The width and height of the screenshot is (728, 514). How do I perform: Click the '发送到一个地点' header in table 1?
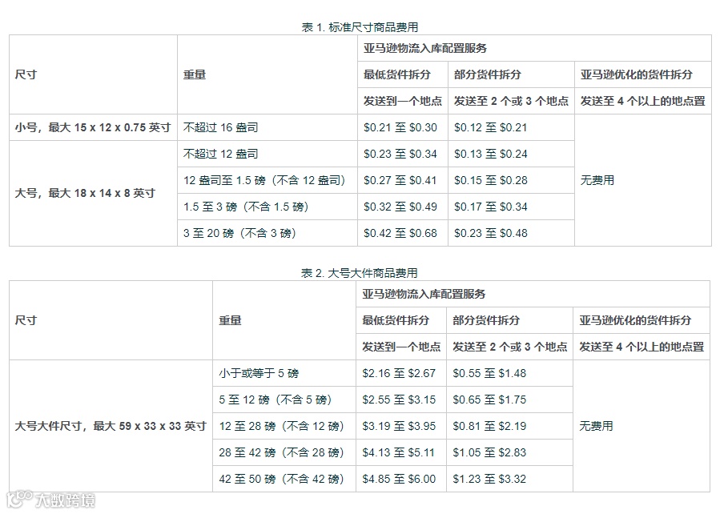(x=403, y=101)
